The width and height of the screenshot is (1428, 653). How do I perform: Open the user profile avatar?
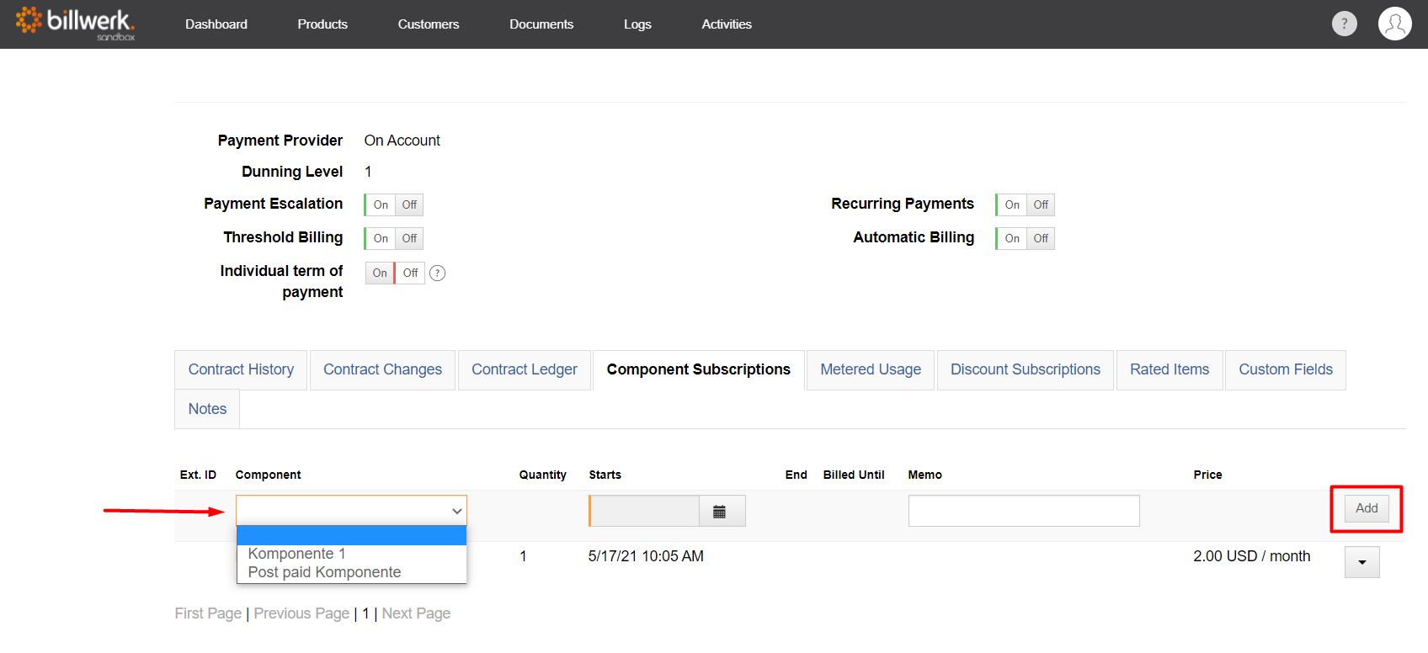[x=1394, y=24]
